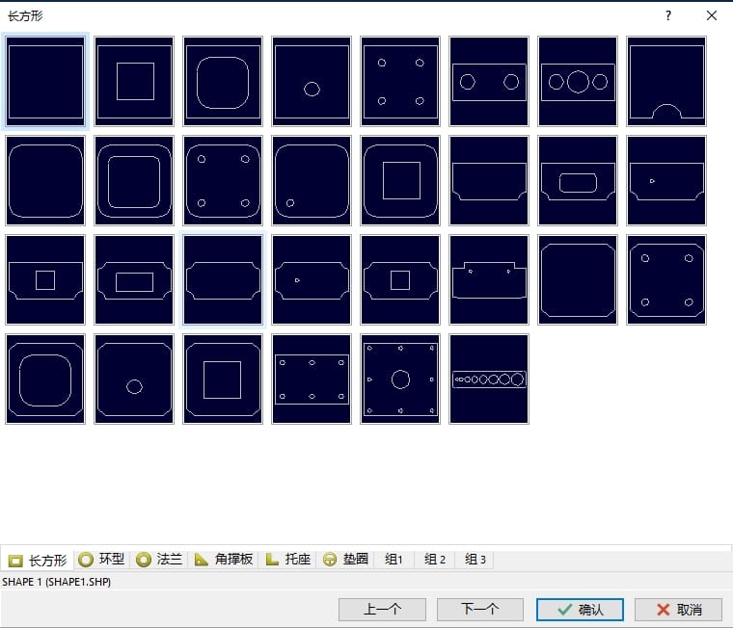Open the 托座 tab
The image size is (733, 628).
pos(288,560)
